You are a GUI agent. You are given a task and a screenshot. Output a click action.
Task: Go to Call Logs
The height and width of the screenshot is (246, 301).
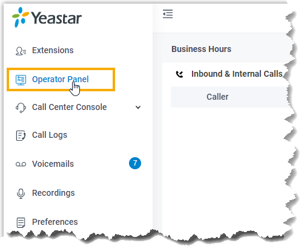(x=50, y=135)
